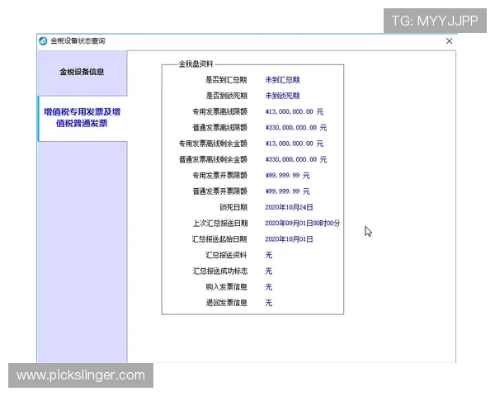This screenshot has width=495, height=396.
Task: Click the 是否到汇总期 label
Action: [226, 80]
